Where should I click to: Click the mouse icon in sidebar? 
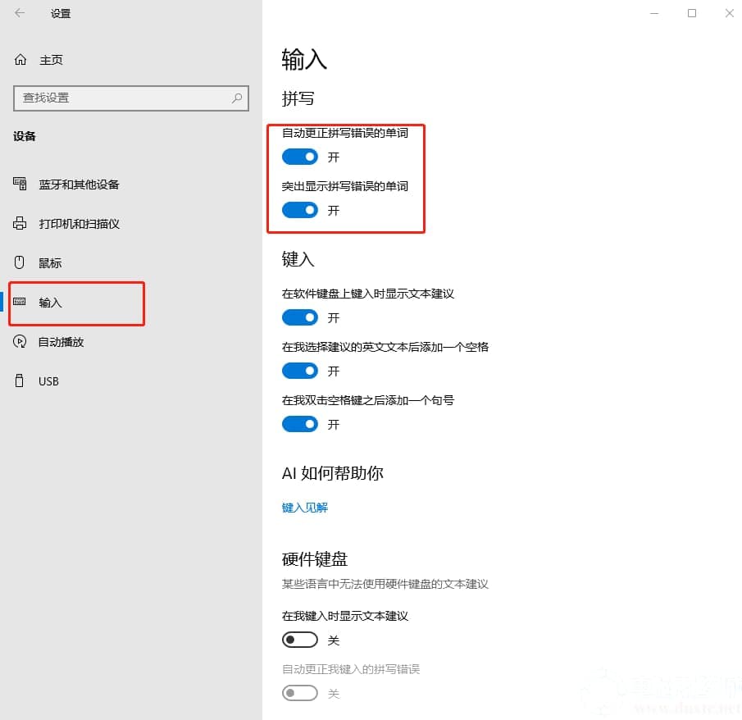[x=20, y=262]
